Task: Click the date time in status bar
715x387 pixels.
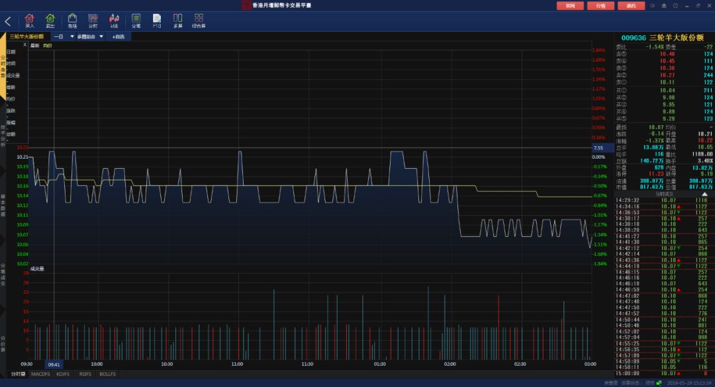Action: click(689, 383)
